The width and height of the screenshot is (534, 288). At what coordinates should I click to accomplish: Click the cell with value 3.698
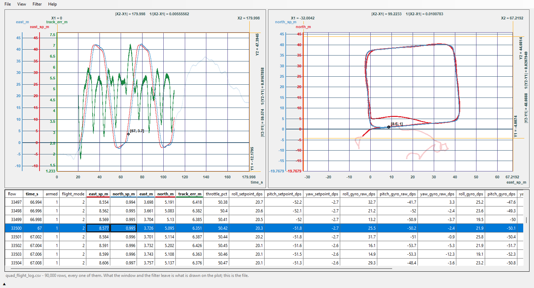[146, 202]
